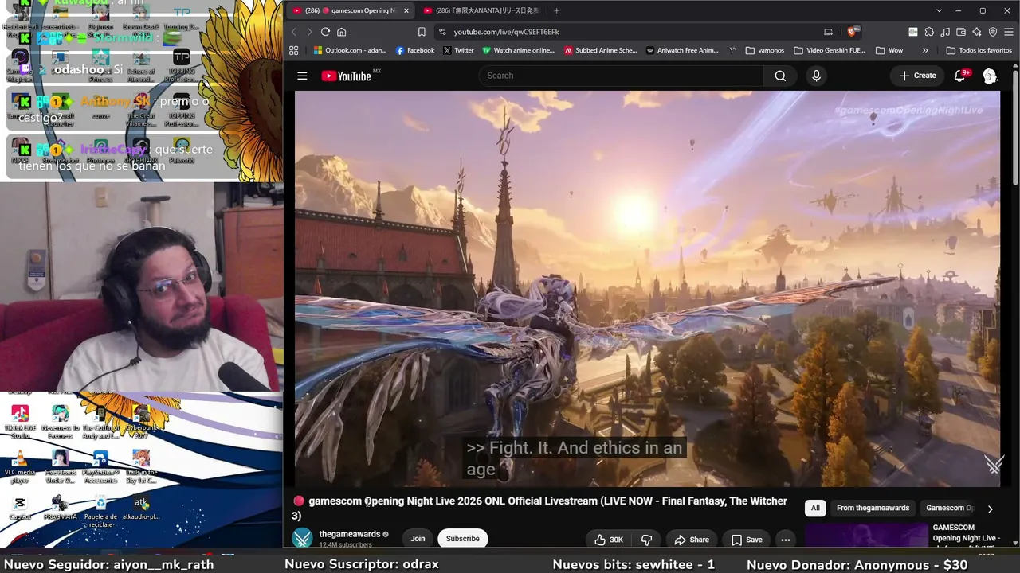This screenshot has width=1020, height=573.
Task: Focus the YouTube search box
Action: [621, 76]
